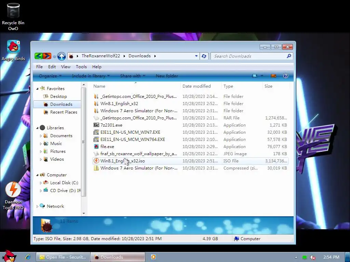350x262 pixels.
Task: Select the _Getintopc.com_Office_2010 RAR file icon
Action: point(96,118)
